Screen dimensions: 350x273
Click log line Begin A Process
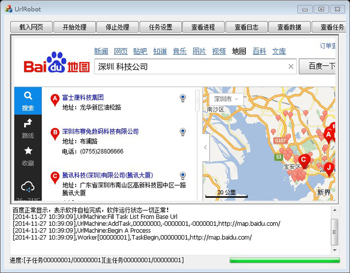tap(82, 231)
